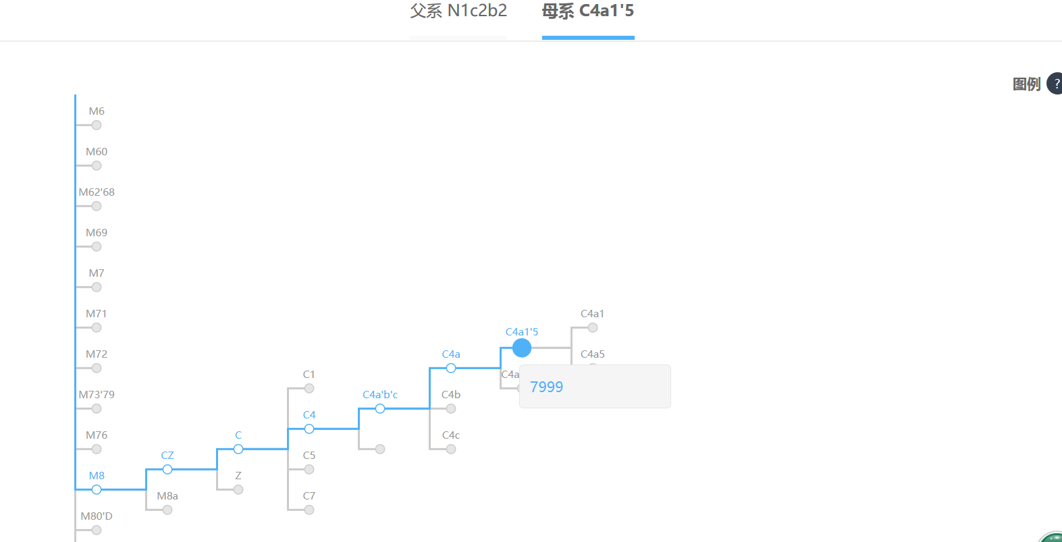Click the M60 node circle

[97, 165]
